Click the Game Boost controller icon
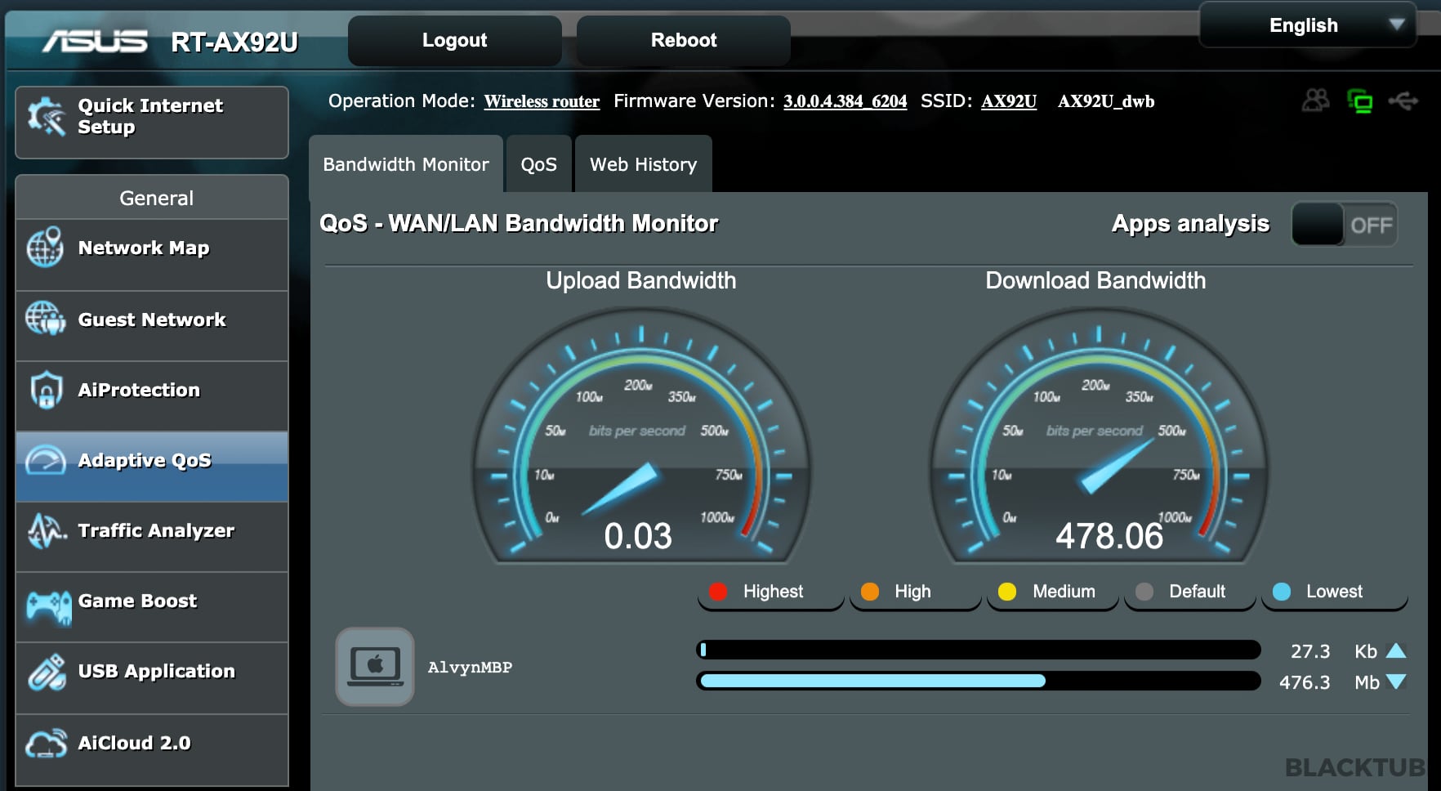Image resolution: width=1441 pixels, height=791 pixels. click(x=48, y=608)
